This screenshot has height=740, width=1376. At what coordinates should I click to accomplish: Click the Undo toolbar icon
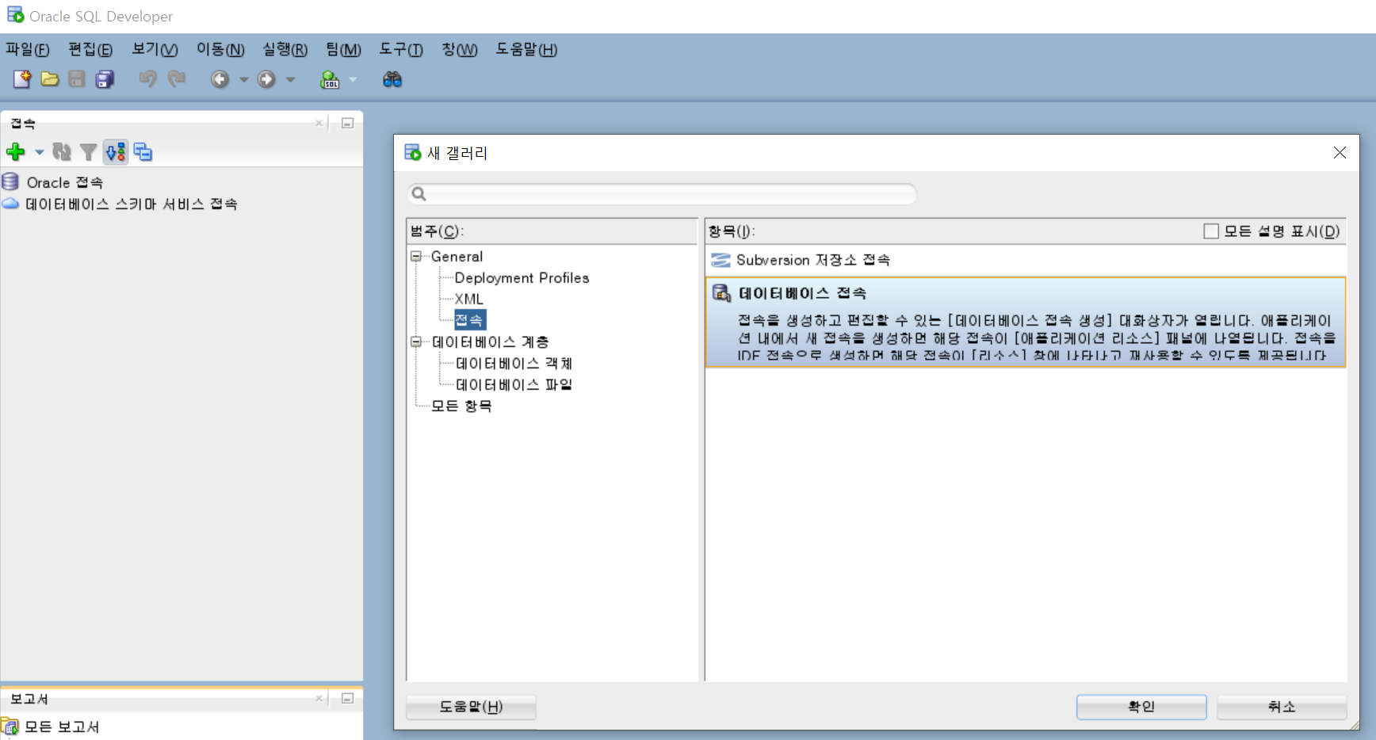click(147, 79)
